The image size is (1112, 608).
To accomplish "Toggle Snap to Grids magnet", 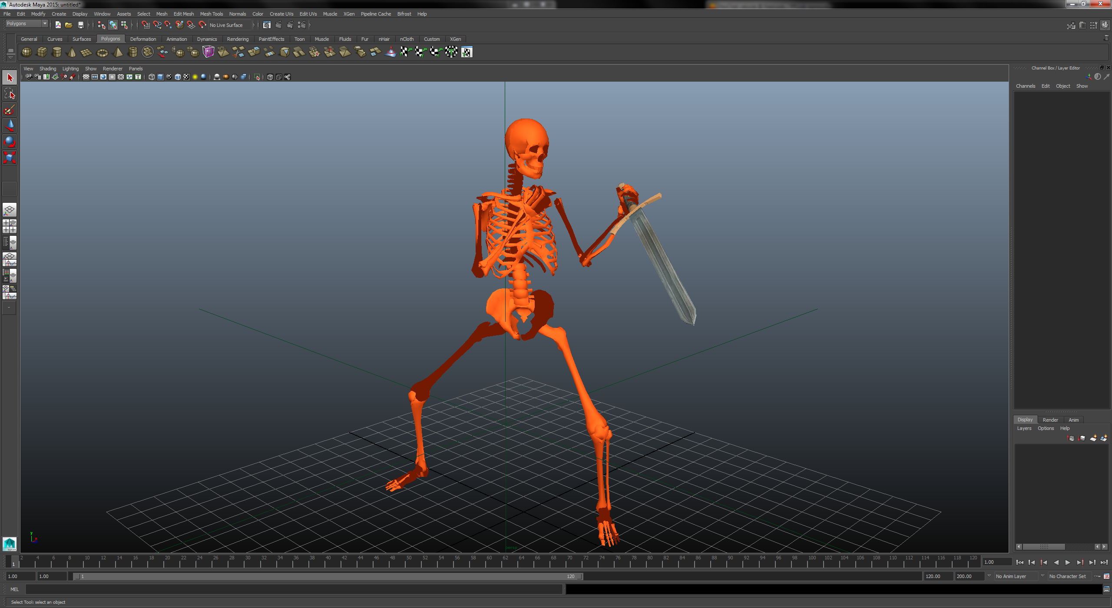I will (146, 25).
